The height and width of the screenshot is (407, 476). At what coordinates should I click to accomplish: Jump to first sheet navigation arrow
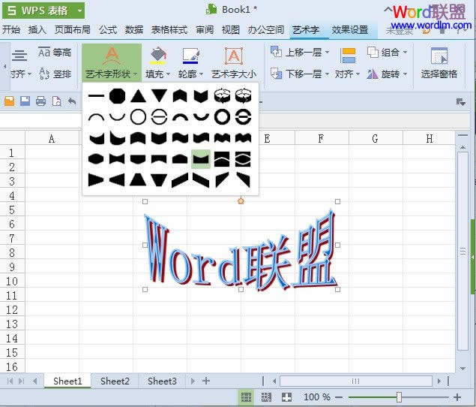coord(10,381)
